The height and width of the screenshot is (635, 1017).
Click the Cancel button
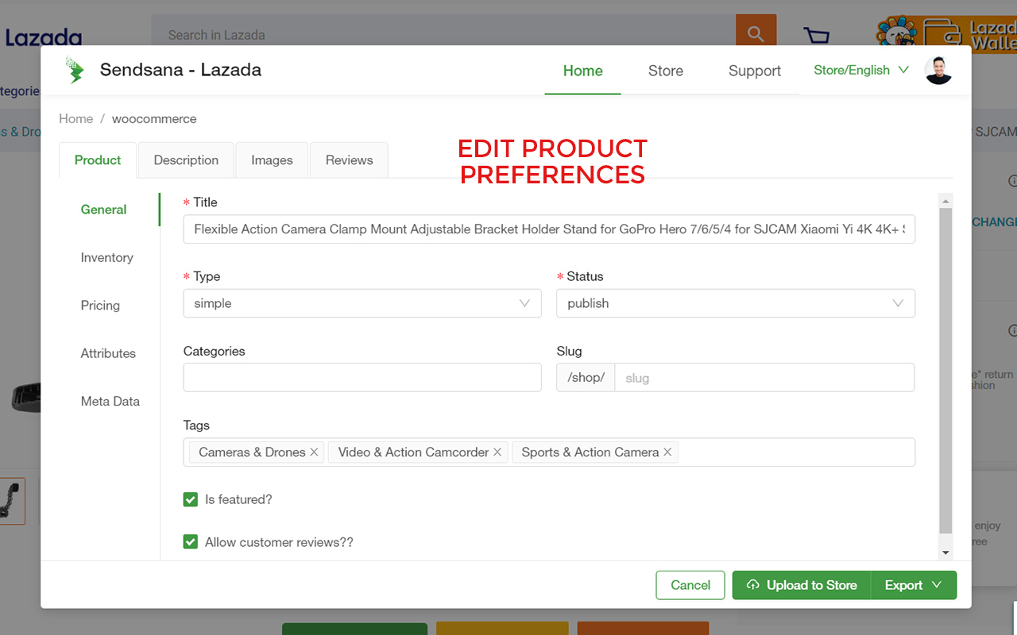pos(690,585)
